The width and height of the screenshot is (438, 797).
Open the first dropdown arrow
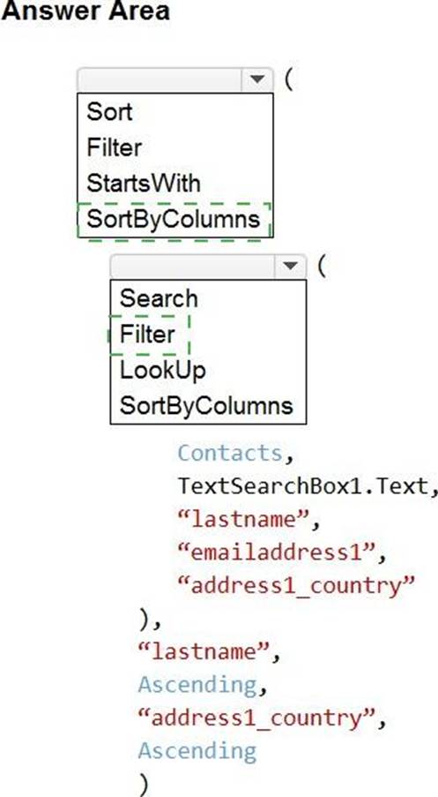[x=257, y=79]
